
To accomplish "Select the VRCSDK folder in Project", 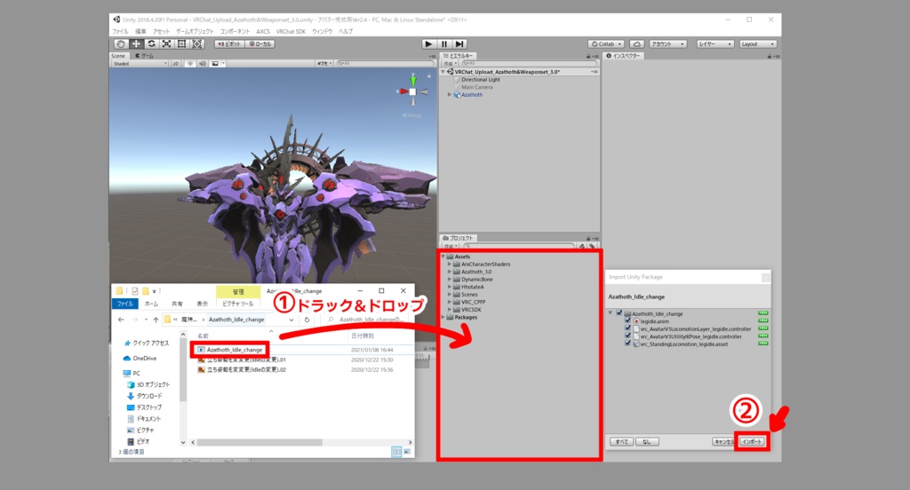I will pos(471,309).
